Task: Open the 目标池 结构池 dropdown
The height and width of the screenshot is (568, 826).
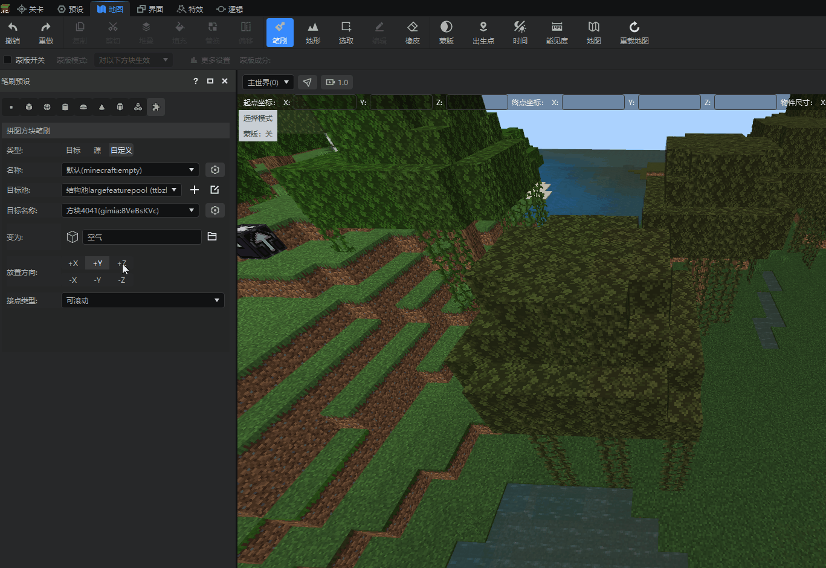Action: pos(121,190)
